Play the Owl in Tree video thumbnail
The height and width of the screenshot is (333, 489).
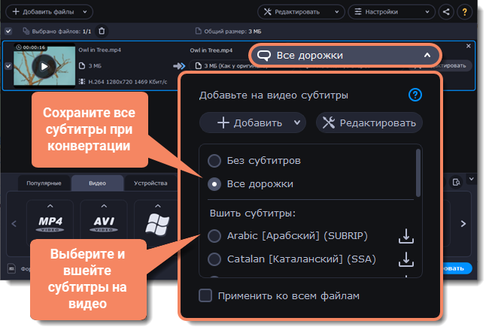click(x=44, y=66)
